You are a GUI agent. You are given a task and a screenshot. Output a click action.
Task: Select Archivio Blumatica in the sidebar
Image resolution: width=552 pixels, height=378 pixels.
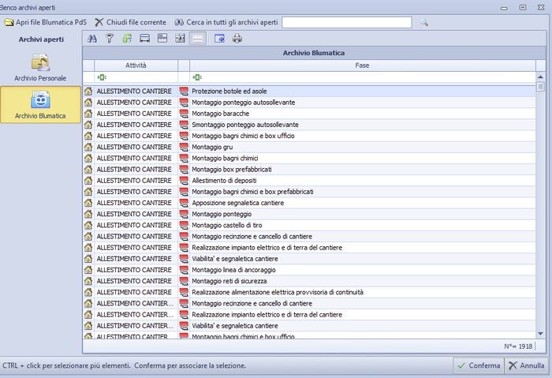tap(40, 106)
